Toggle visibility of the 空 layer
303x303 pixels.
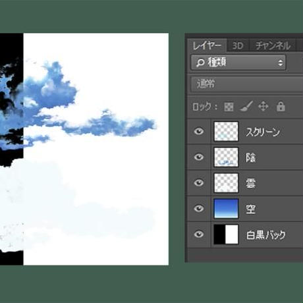pos(199,209)
